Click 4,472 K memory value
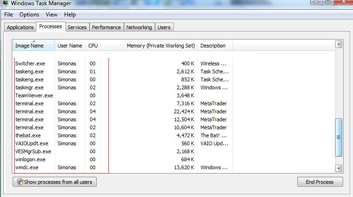 pos(185,135)
